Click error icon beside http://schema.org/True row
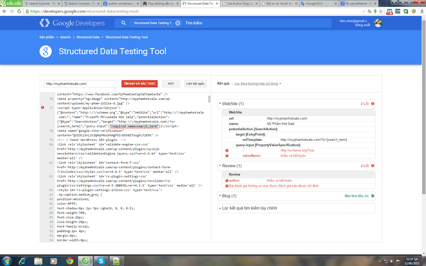The width and height of the screenshot is (426, 266). 227,150
